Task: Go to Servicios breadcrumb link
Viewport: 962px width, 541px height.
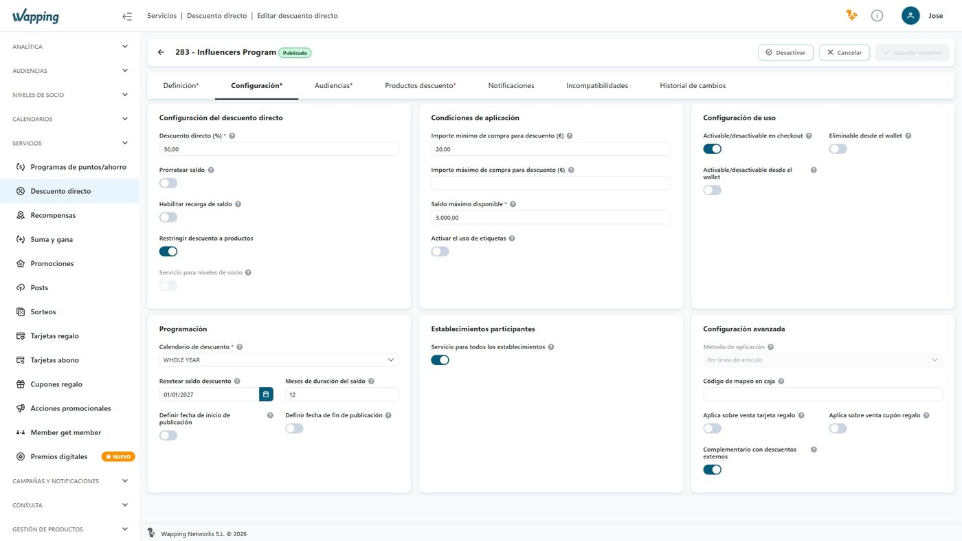Action: click(161, 16)
